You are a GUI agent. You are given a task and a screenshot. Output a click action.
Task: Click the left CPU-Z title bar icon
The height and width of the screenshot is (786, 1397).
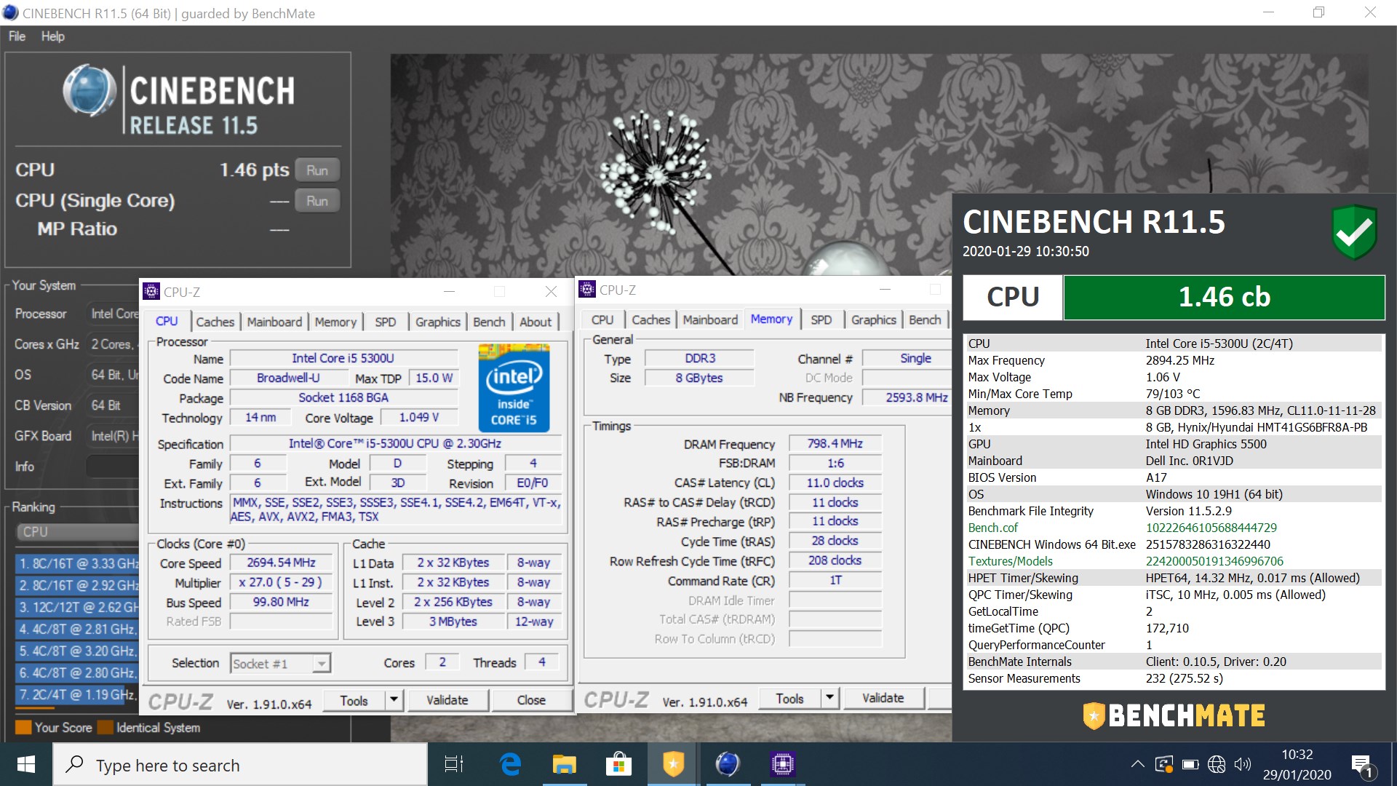click(x=151, y=291)
